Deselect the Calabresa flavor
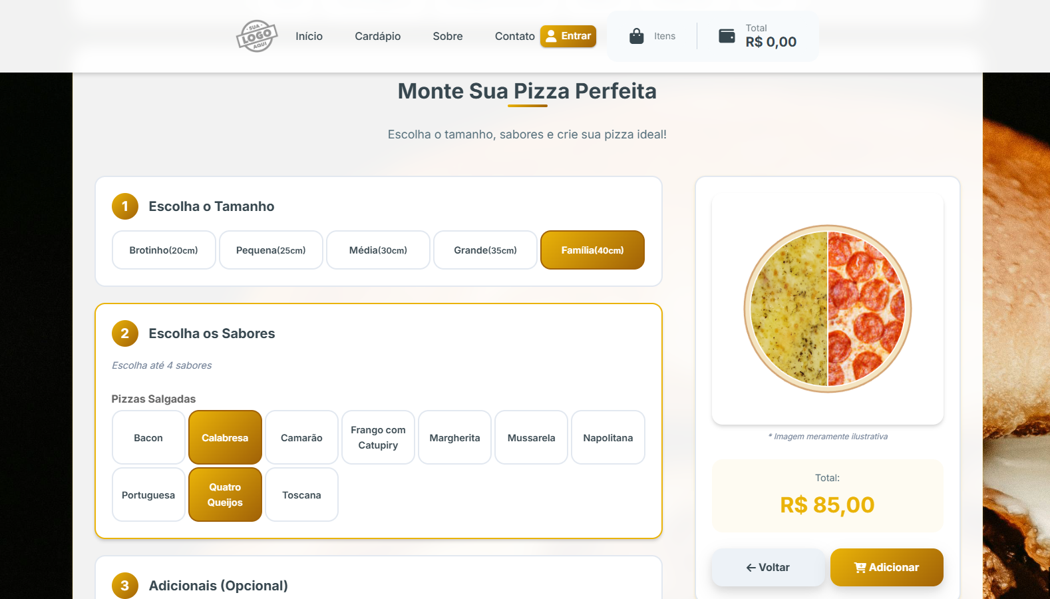 225,437
